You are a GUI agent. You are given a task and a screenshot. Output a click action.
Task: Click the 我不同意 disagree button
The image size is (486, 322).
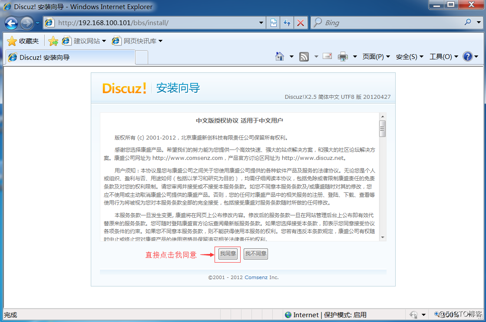pyautogui.click(x=256, y=254)
